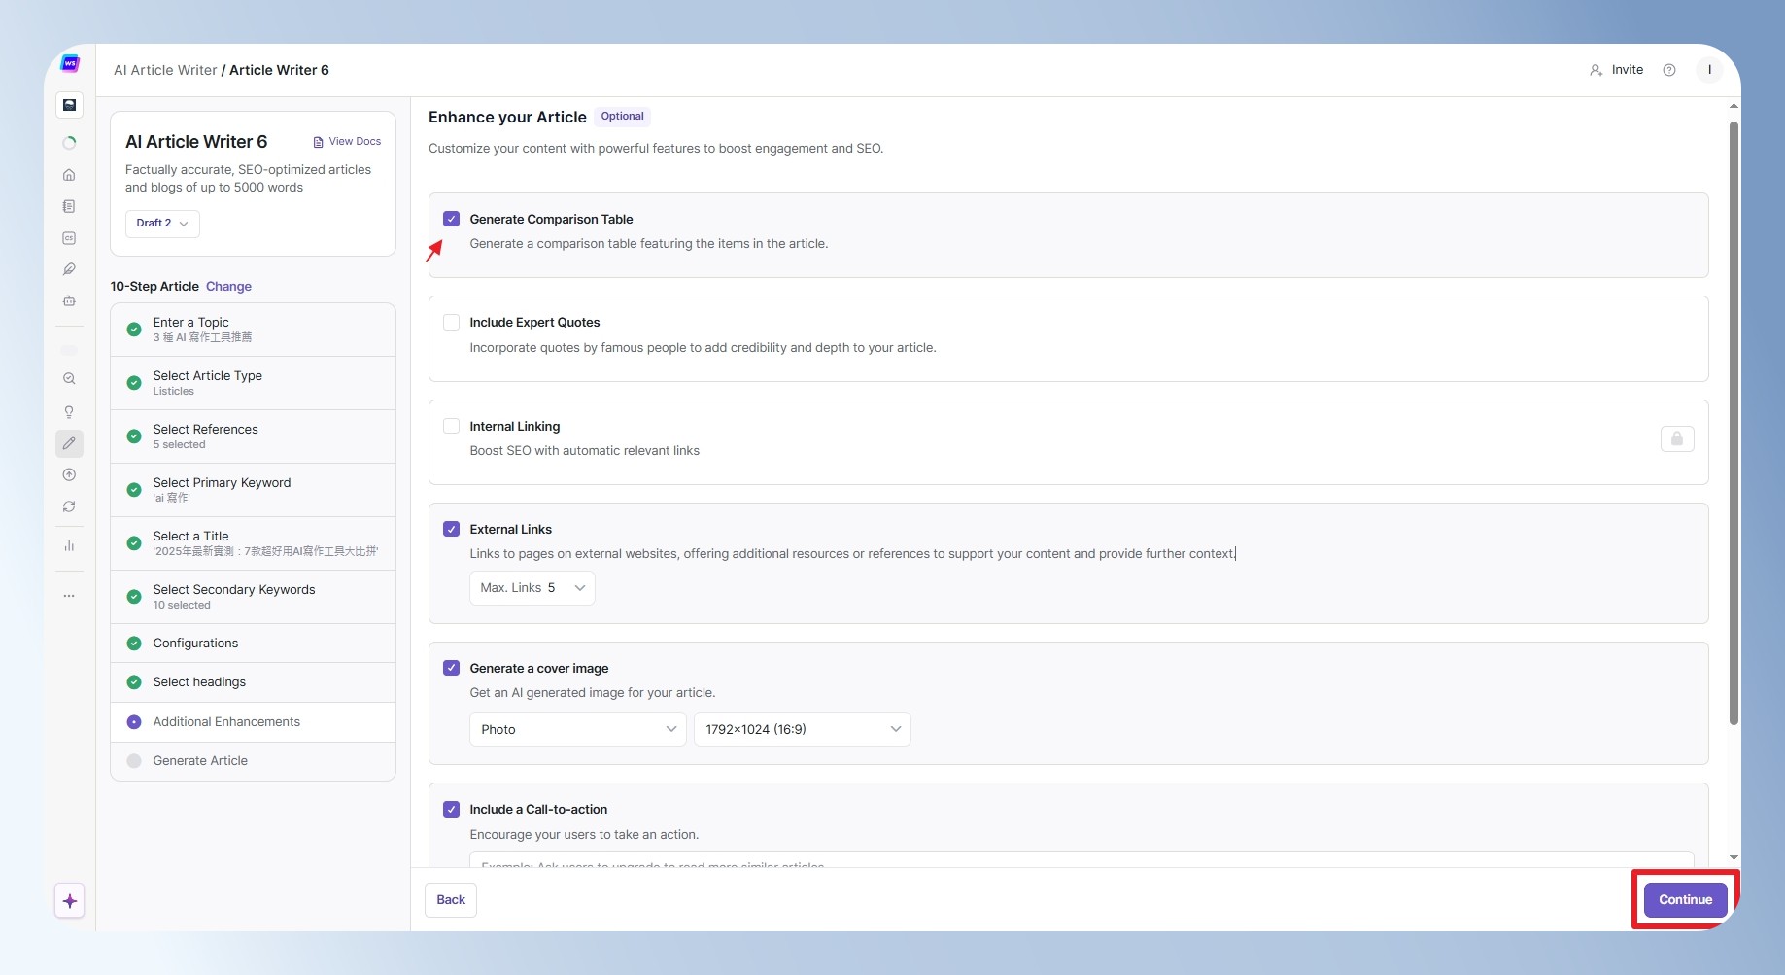Open the robot bot icon
This screenshot has width=1785, height=975.
(x=69, y=300)
